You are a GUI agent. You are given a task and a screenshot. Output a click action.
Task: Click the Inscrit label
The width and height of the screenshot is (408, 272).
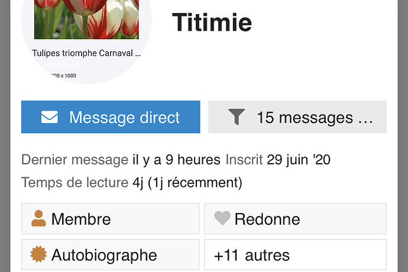244,160
